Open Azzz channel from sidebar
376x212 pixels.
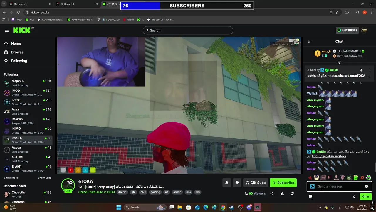(x=28, y=112)
